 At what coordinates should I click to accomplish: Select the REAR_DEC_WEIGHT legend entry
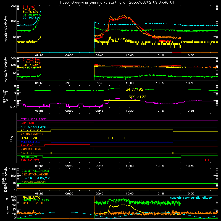[34, 182]
